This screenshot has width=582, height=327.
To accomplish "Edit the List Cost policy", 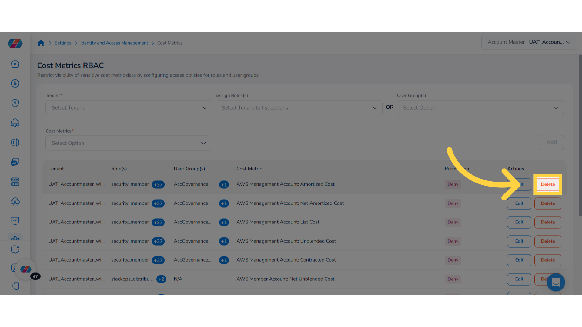I will 519,222.
